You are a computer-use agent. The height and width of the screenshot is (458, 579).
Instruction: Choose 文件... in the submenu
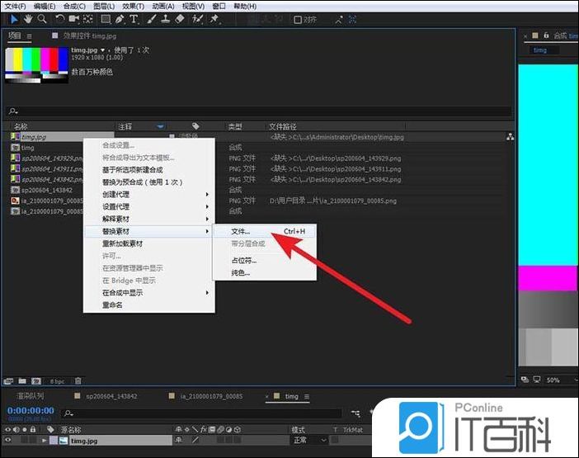[241, 232]
